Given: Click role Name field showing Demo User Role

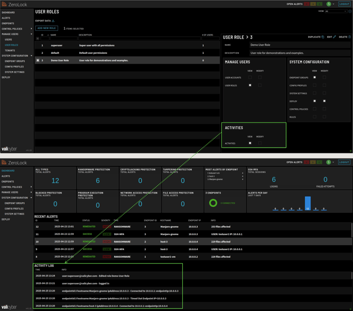Looking at the screenshot, I should point(300,45).
